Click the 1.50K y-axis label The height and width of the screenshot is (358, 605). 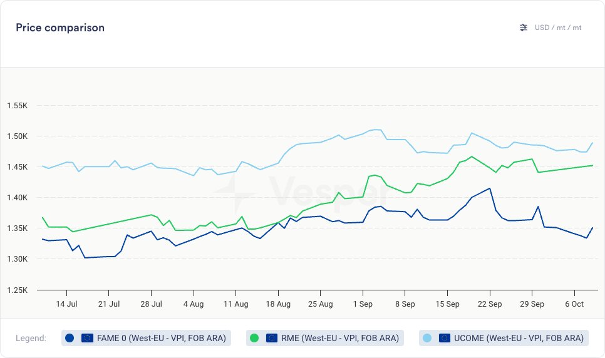click(x=17, y=136)
